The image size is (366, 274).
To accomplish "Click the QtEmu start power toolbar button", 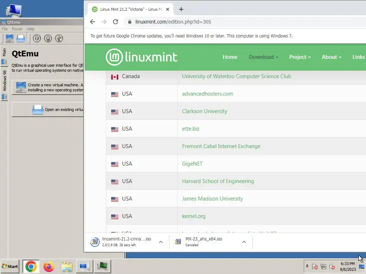I will tap(37, 38).
